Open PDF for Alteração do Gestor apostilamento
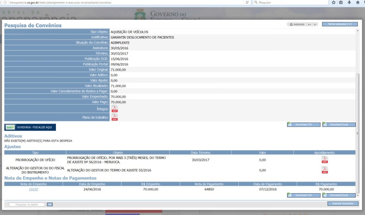The height and width of the screenshot is (215, 365). (x=324, y=170)
